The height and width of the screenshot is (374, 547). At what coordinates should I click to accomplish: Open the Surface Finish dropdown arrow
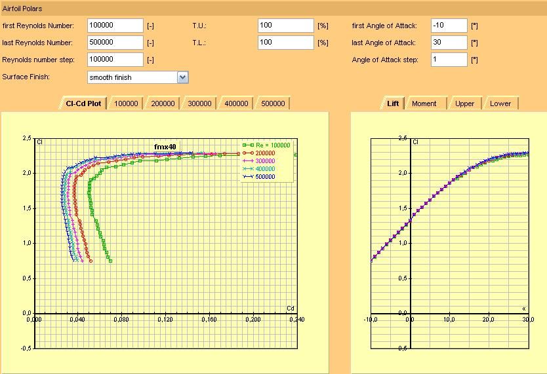click(182, 77)
